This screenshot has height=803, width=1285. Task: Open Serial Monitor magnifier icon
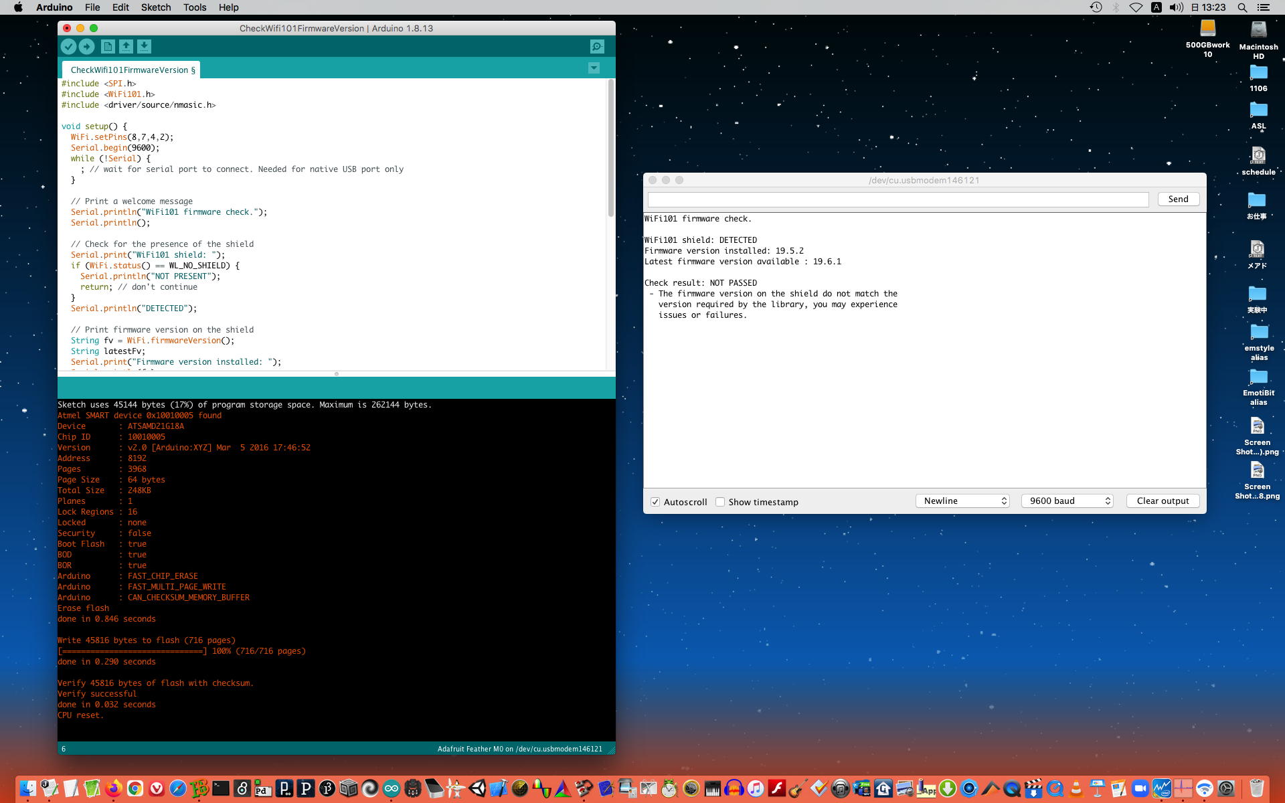point(596,46)
